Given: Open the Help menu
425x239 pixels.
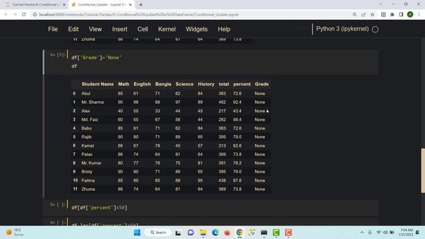Looking at the screenshot, I should [224, 29].
